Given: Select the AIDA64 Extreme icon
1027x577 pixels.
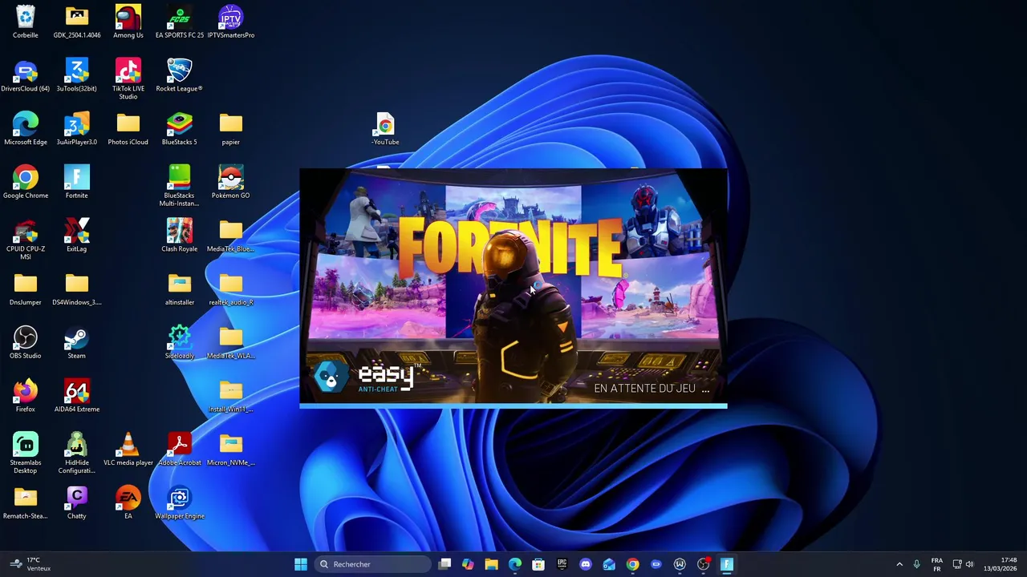Looking at the screenshot, I should click(77, 396).
